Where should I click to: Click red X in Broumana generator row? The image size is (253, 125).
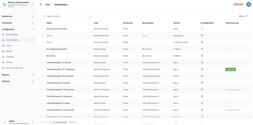(202, 56)
